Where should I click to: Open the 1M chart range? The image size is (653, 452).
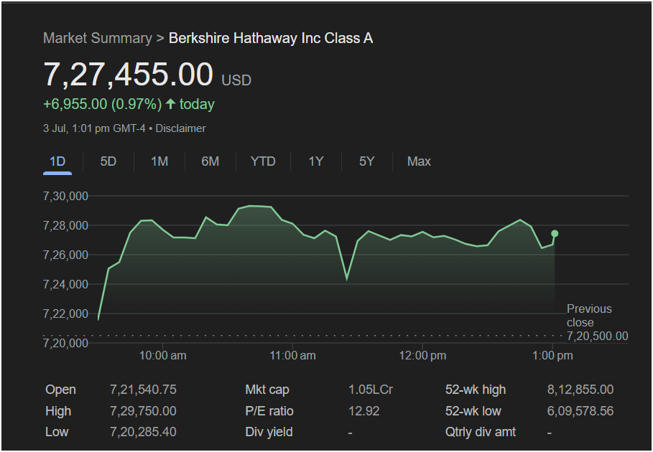(159, 161)
